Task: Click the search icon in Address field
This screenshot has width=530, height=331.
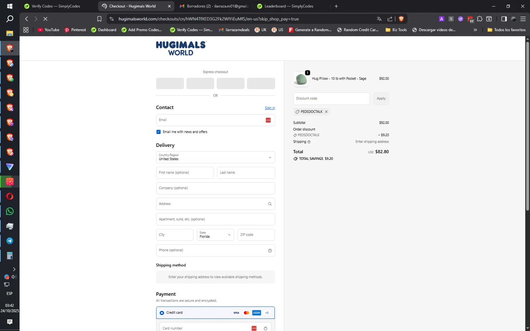Action: [x=270, y=204]
